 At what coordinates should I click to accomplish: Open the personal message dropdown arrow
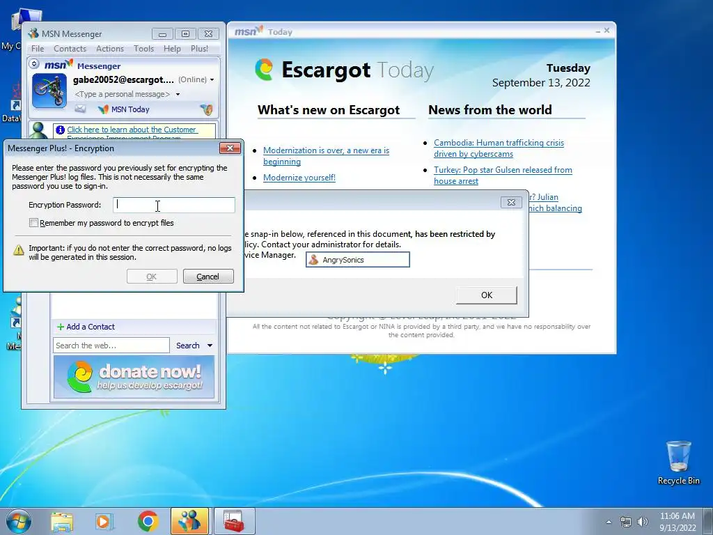(x=178, y=94)
